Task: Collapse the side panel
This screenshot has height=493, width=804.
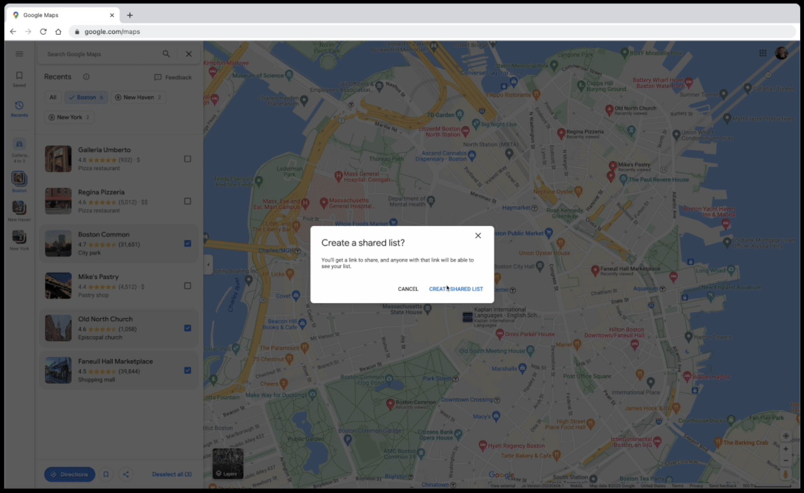Action: (x=208, y=264)
